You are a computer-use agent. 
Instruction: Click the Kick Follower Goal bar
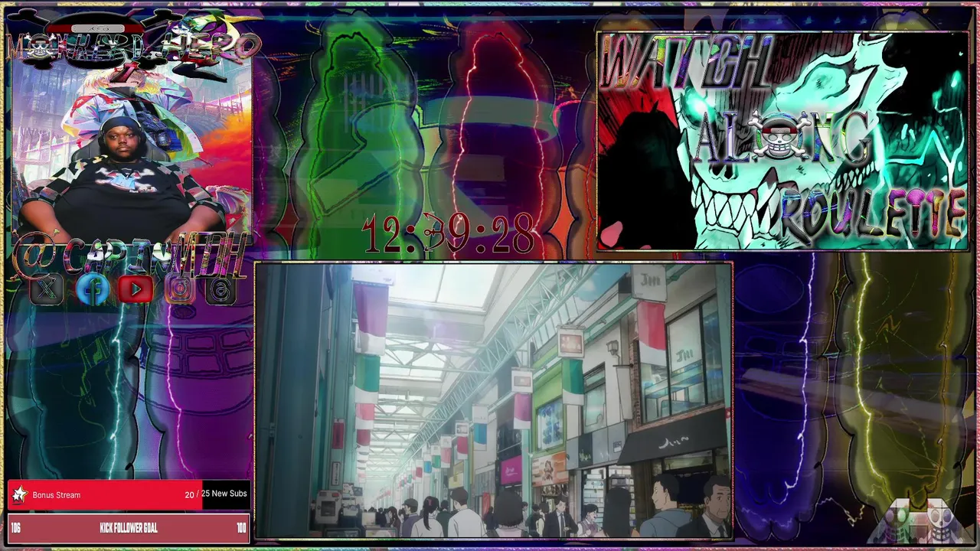tap(128, 528)
